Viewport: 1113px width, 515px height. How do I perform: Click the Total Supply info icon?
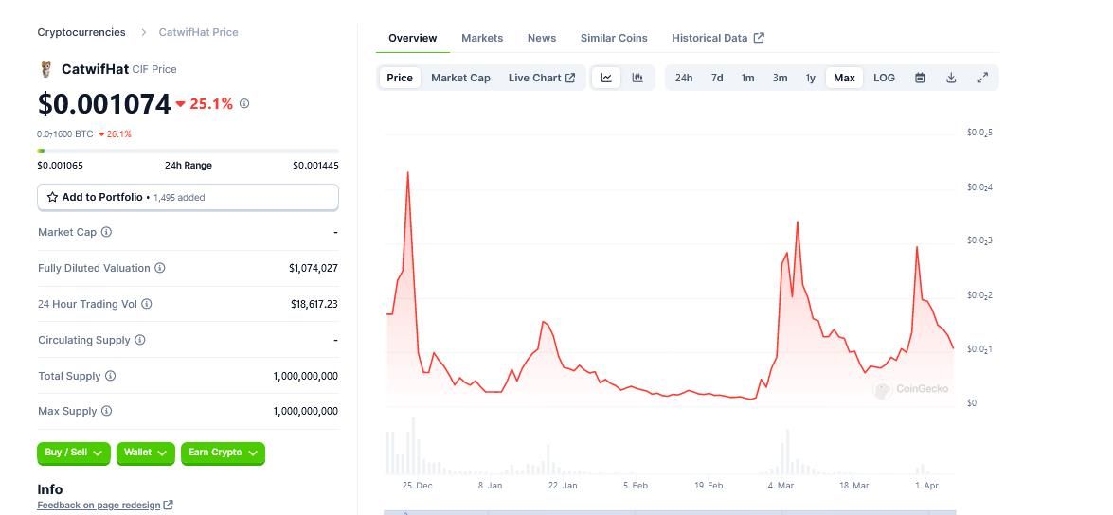[x=110, y=376]
